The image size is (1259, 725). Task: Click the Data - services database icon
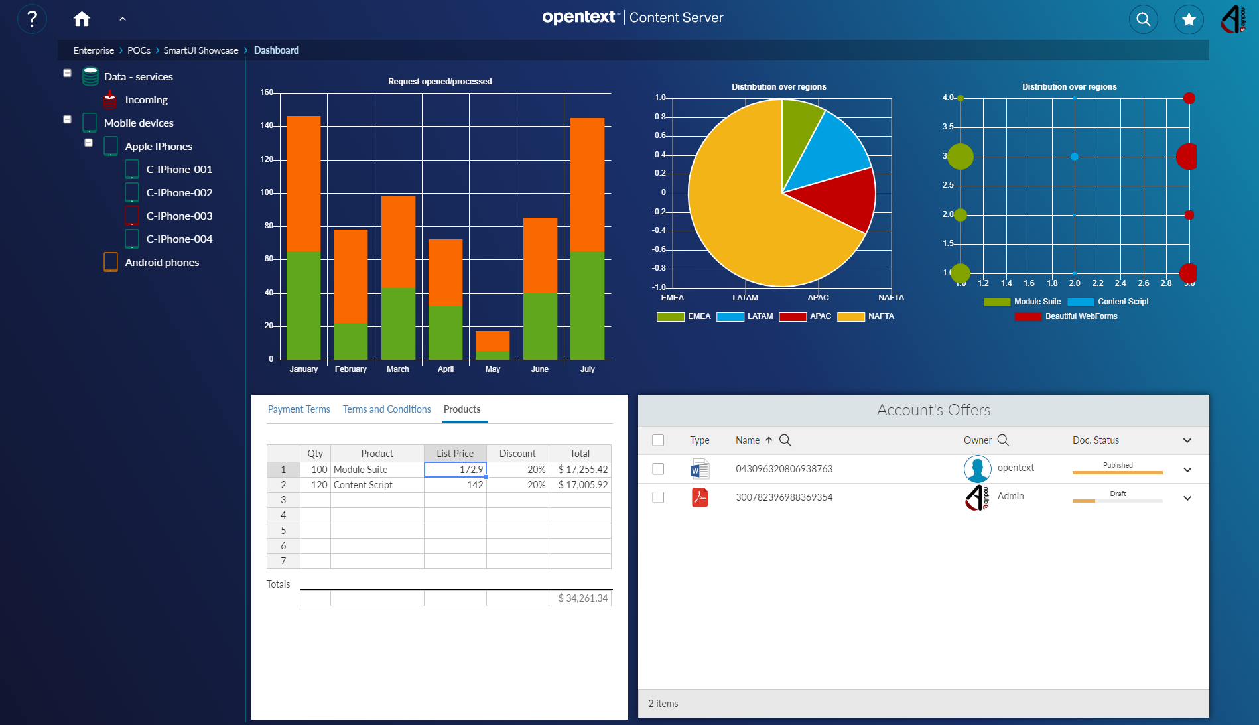tap(90, 76)
